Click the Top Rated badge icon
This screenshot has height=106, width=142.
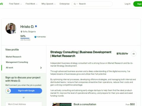click(35, 37)
